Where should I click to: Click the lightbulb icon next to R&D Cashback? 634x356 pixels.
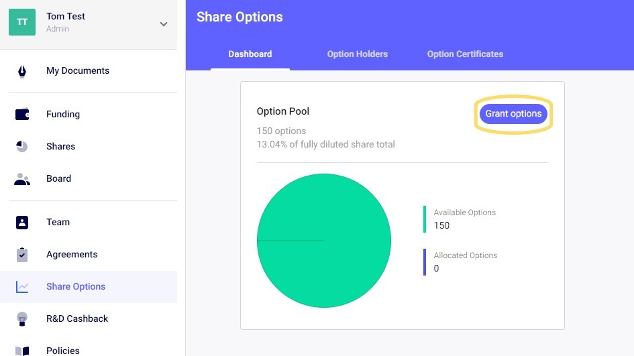(22, 319)
